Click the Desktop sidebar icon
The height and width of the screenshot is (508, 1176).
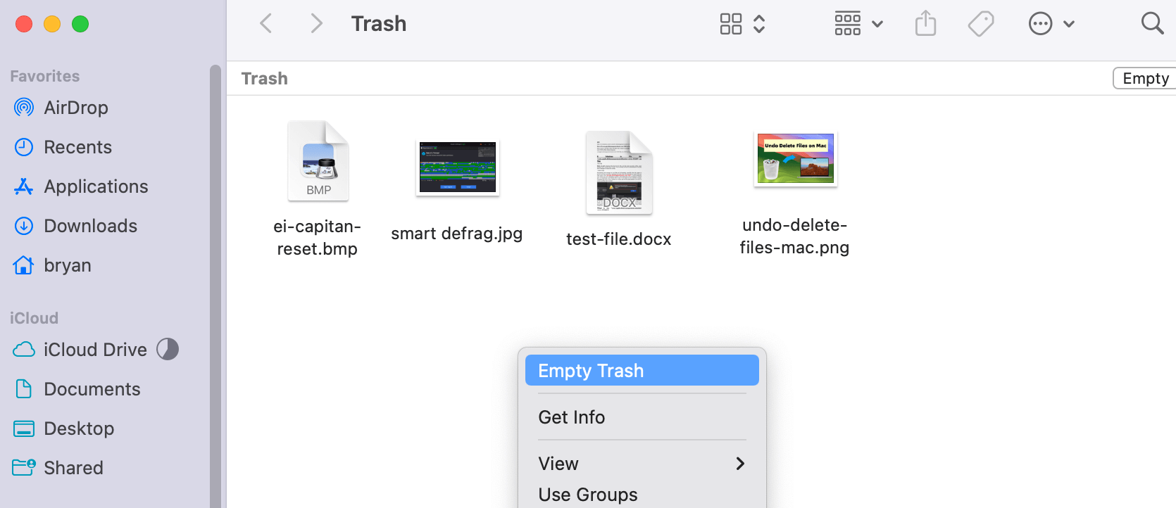point(24,428)
